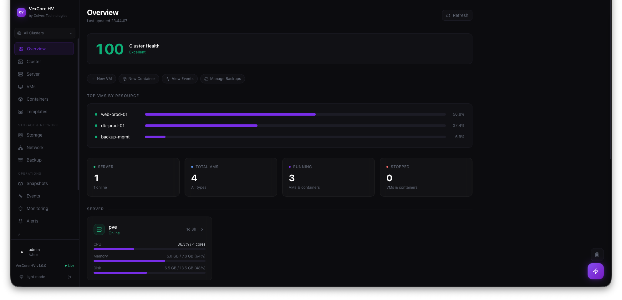Click the Network sidebar icon
622x300 pixels.
click(20, 147)
